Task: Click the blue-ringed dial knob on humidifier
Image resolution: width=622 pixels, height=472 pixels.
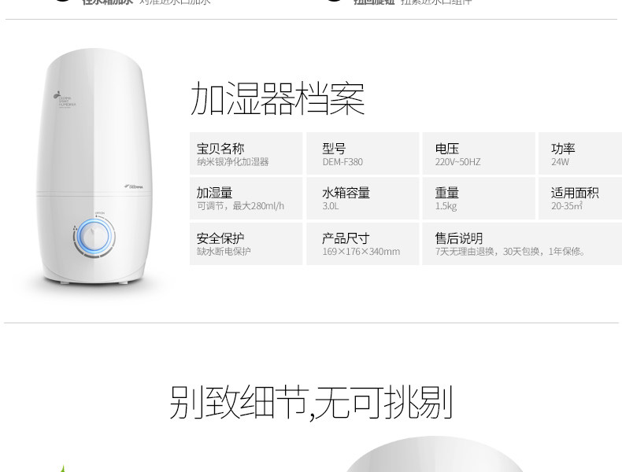Action: tap(94, 236)
